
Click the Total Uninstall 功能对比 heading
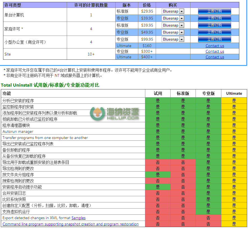click(50, 85)
